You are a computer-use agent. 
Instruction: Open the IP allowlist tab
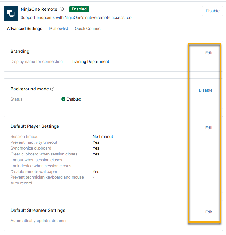(x=58, y=29)
